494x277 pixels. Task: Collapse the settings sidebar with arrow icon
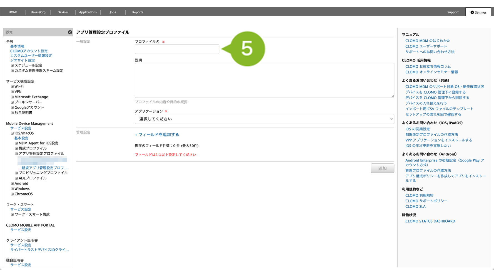70,32
